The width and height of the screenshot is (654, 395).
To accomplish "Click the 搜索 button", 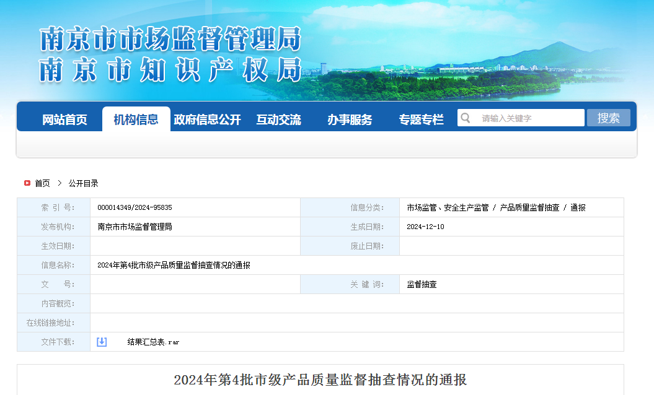I will [x=609, y=118].
